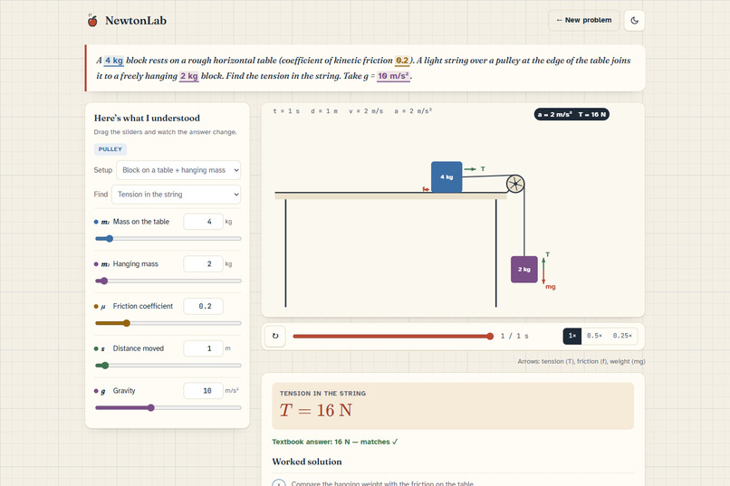Click the highlighted 0.2 friction value in the problem

coord(402,61)
